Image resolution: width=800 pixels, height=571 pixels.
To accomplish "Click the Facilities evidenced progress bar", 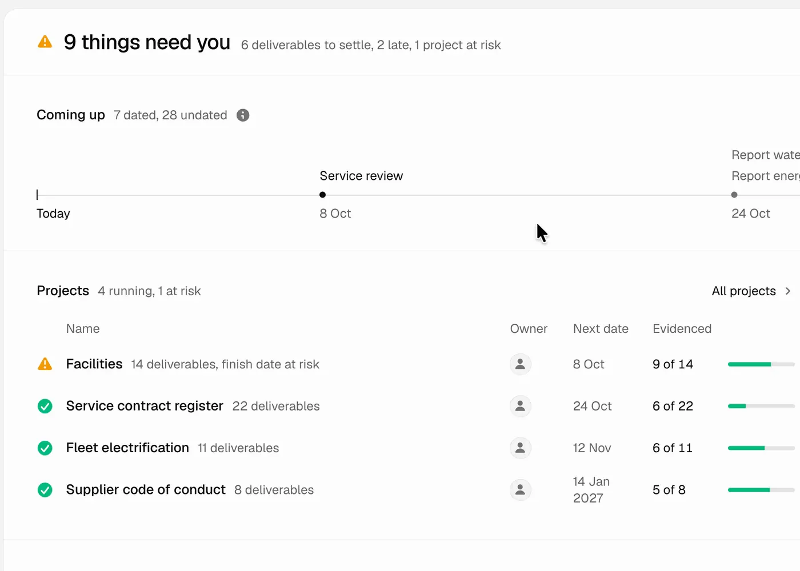I will point(761,364).
